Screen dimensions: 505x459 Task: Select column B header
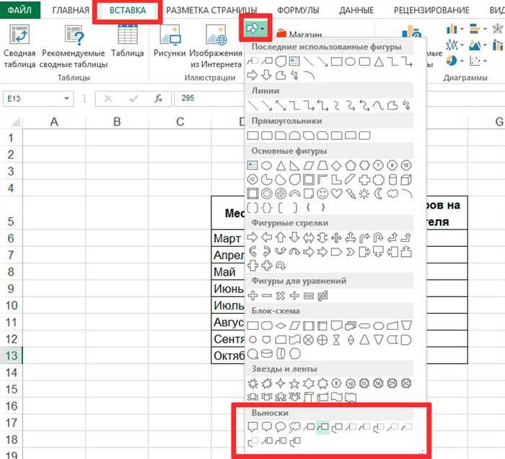[x=117, y=122]
